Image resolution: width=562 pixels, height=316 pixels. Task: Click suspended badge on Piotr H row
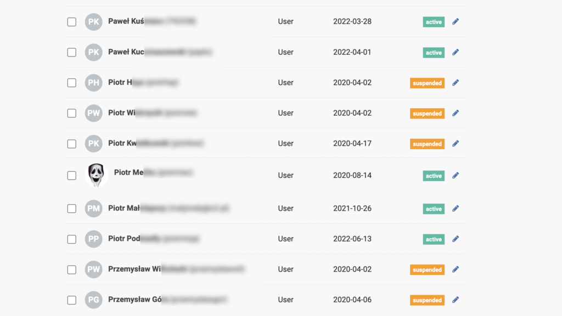pyautogui.click(x=427, y=83)
